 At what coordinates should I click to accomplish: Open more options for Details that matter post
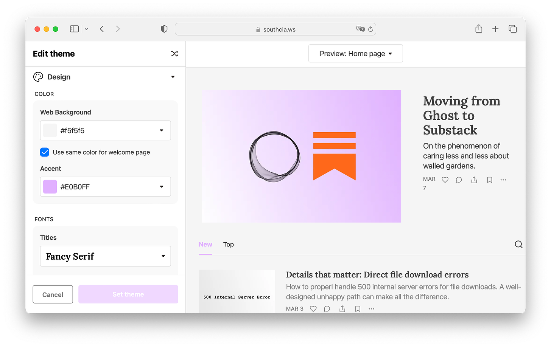372,309
